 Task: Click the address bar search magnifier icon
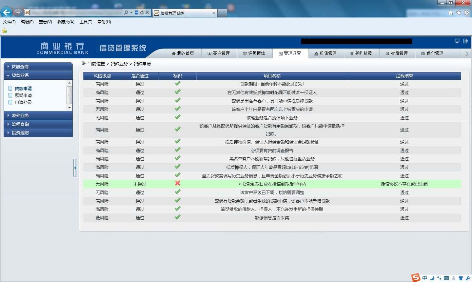126,12
